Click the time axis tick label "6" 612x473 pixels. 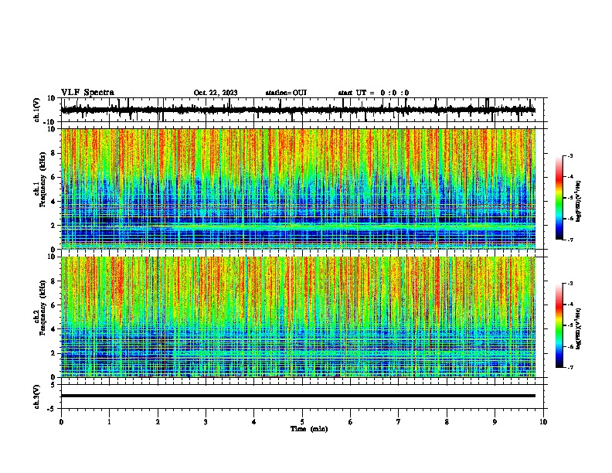[351, 422]
